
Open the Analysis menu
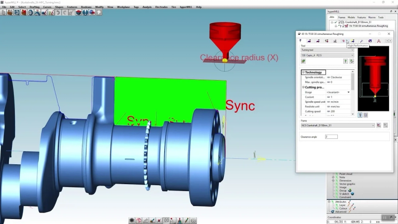tap(147, 7)
